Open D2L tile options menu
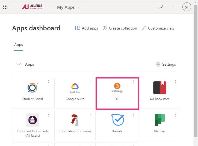198x146 pixels. coord(133,82)
